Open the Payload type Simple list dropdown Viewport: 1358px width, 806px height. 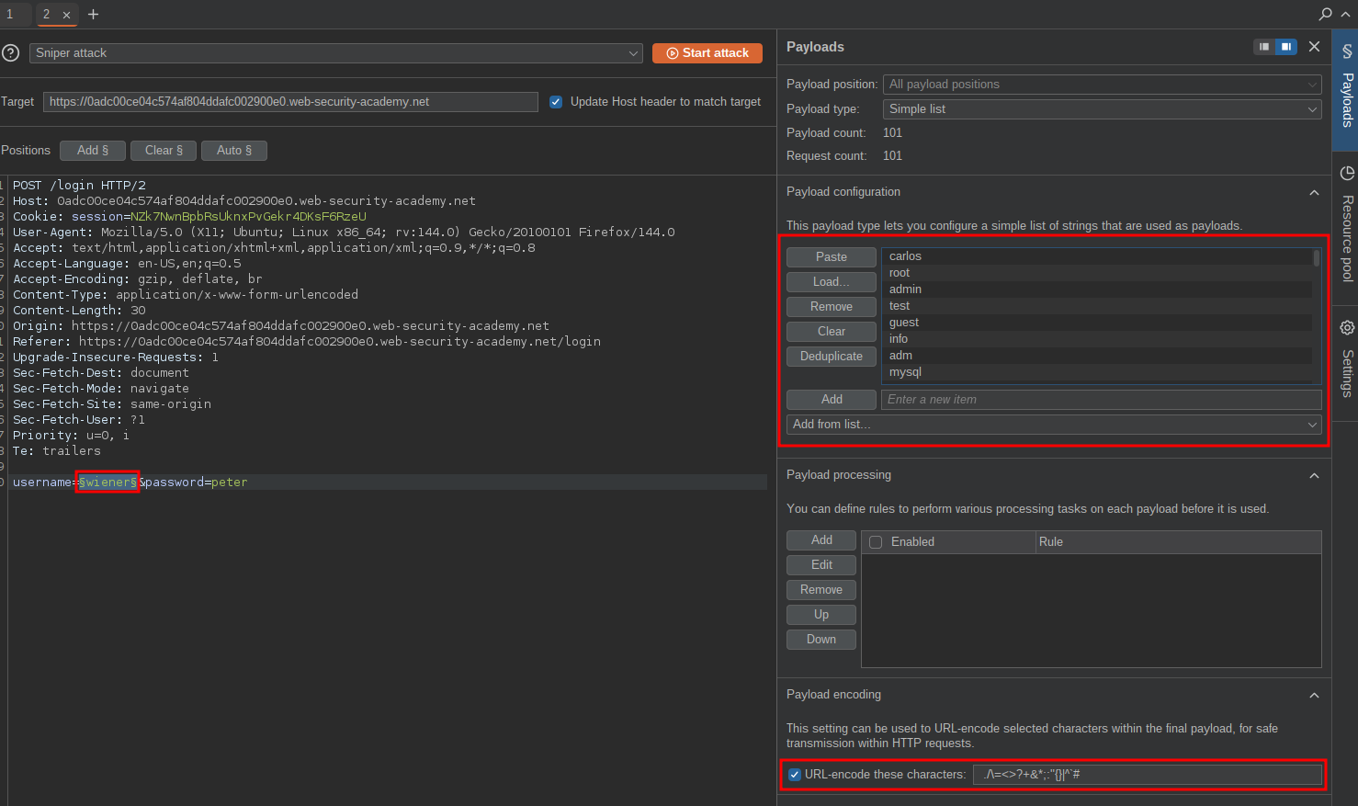[1102, 109]
